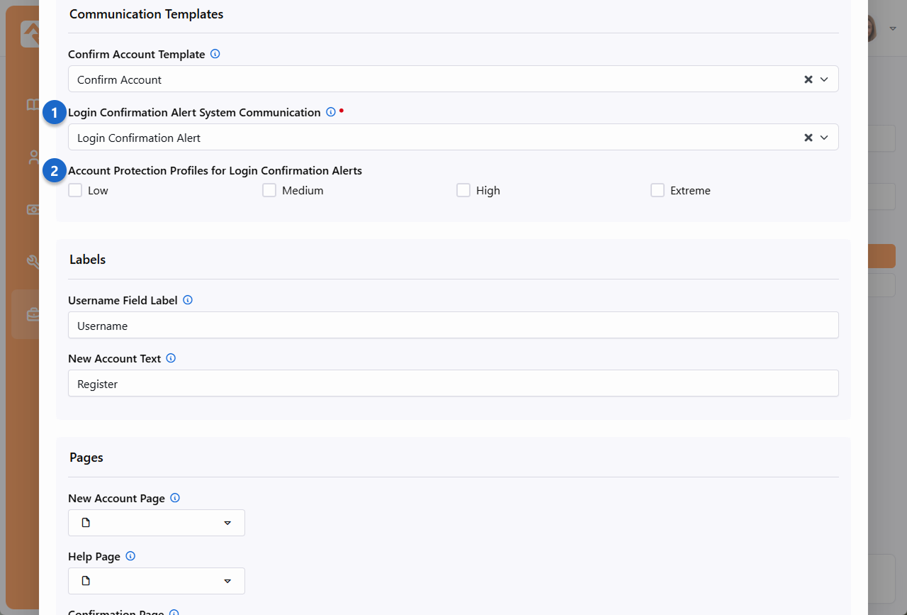Screen dimensions: 907x615
Task: Click info icon next to Help Page
Action: click(x=130, y=556)
